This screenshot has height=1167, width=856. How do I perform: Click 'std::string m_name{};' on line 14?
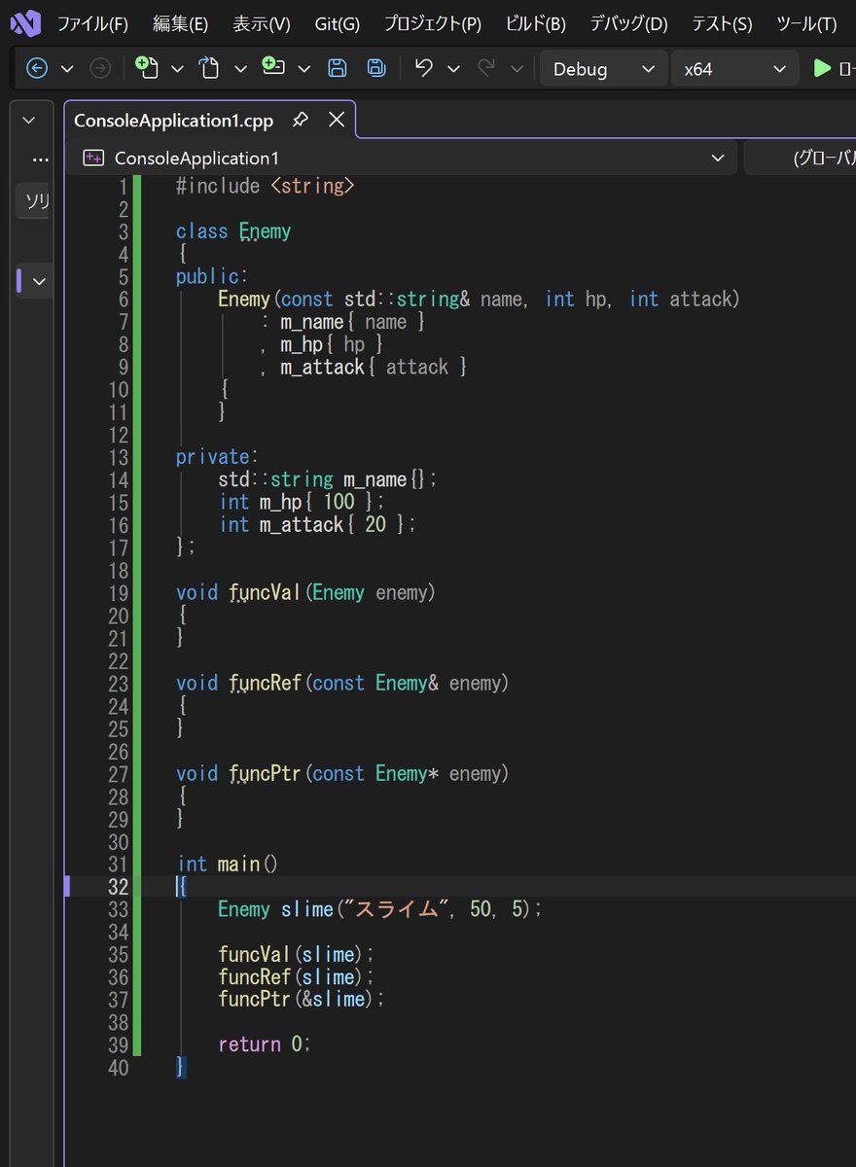pyautogui.click(x=329, y=479)
